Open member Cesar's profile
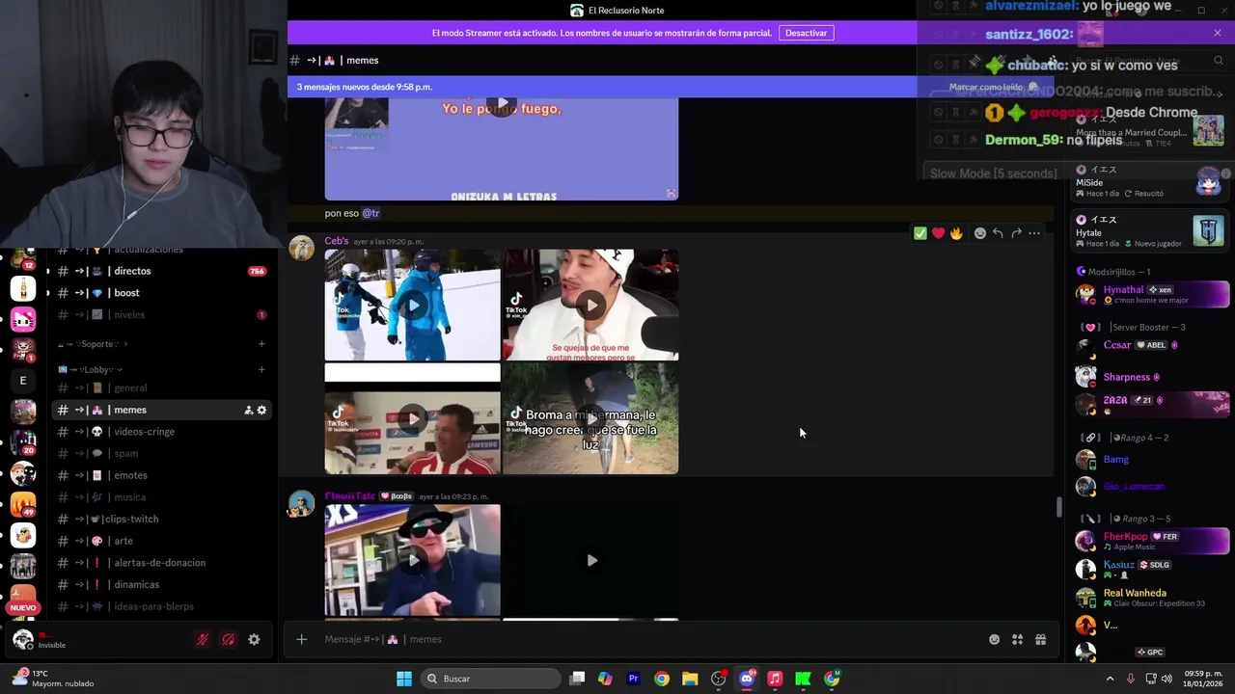This screenshot has height=694, width=1235. click(1152, 349)
